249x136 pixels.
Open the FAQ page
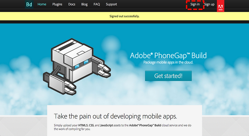point(97,4)
